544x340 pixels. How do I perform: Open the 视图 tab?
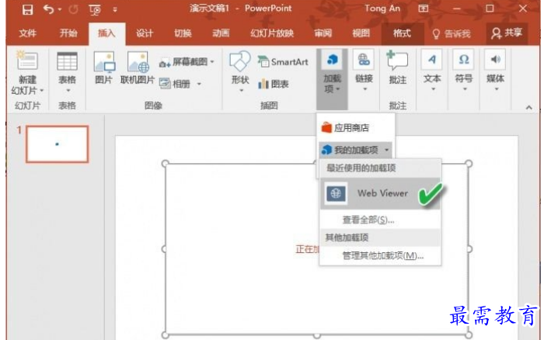tap(361, 33)
